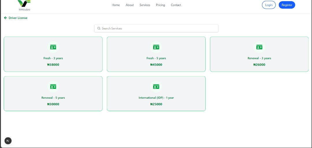Select the Fresh - 3 years title
Viewport: 312px width, 148px height.
tap(53, 58)
